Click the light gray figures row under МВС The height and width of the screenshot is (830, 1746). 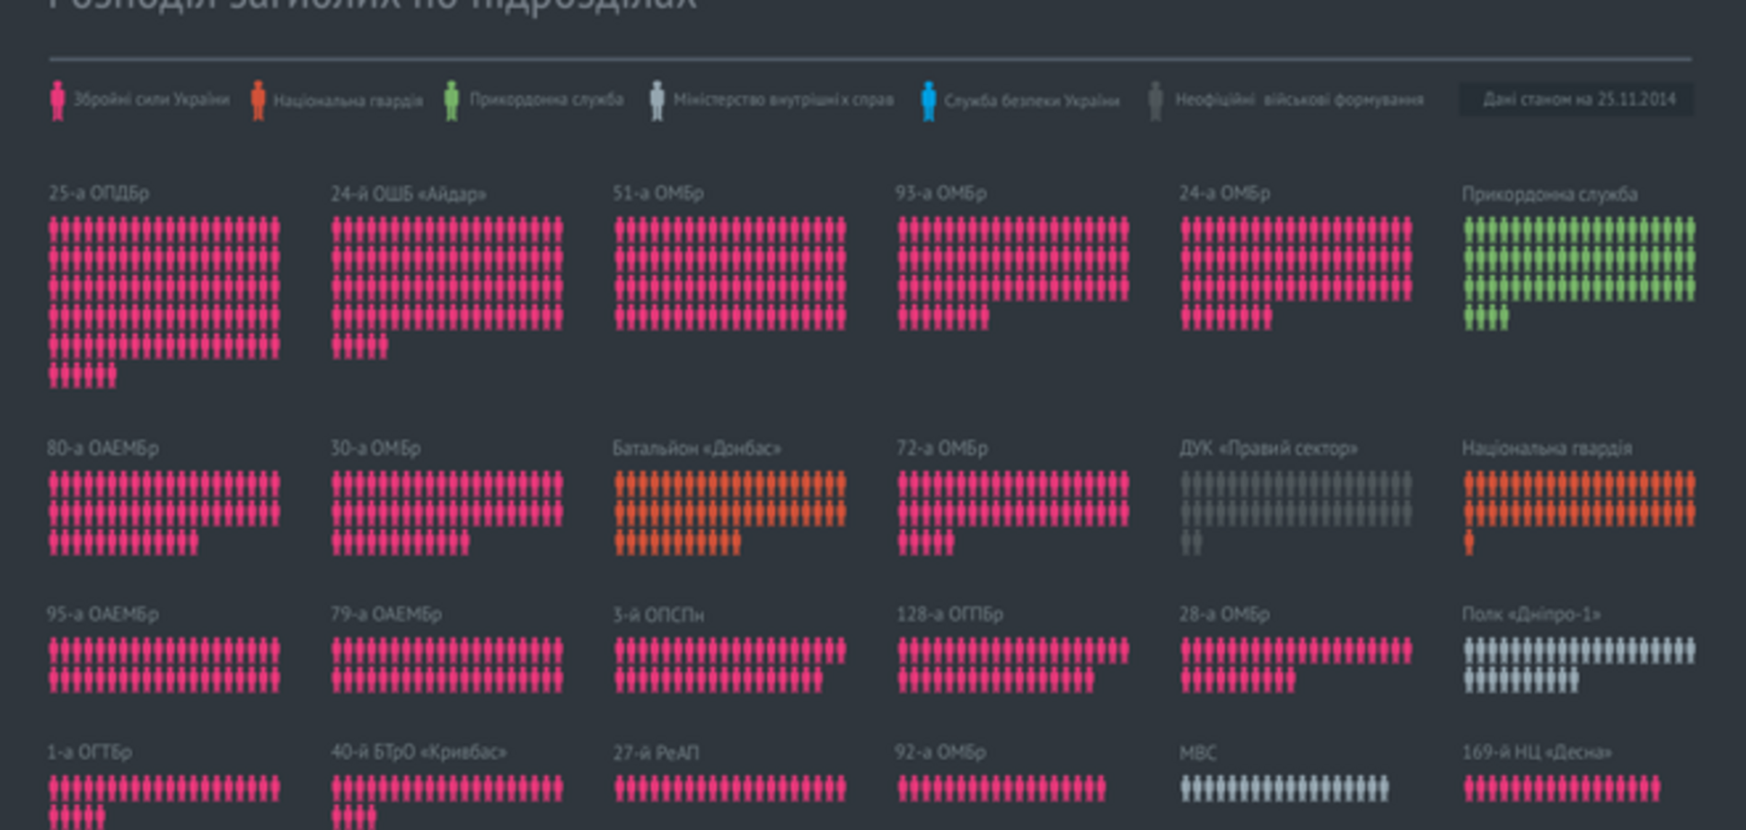pyautogui.click(x=1284, y=789)
